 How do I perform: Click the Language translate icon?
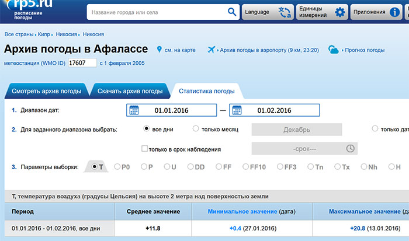click(285, 12)
